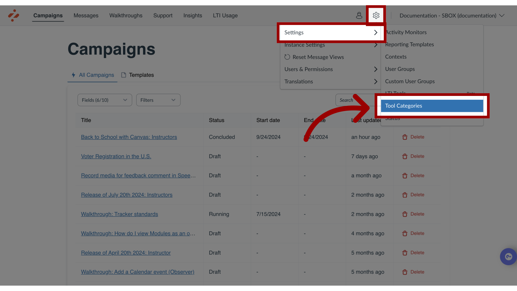The width and height of the screenshot is (517, 291).
Task: Click the Reset Message Views refresh icon
Action: [287, 57]
